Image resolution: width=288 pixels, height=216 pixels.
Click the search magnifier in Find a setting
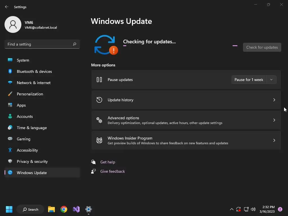74,44
